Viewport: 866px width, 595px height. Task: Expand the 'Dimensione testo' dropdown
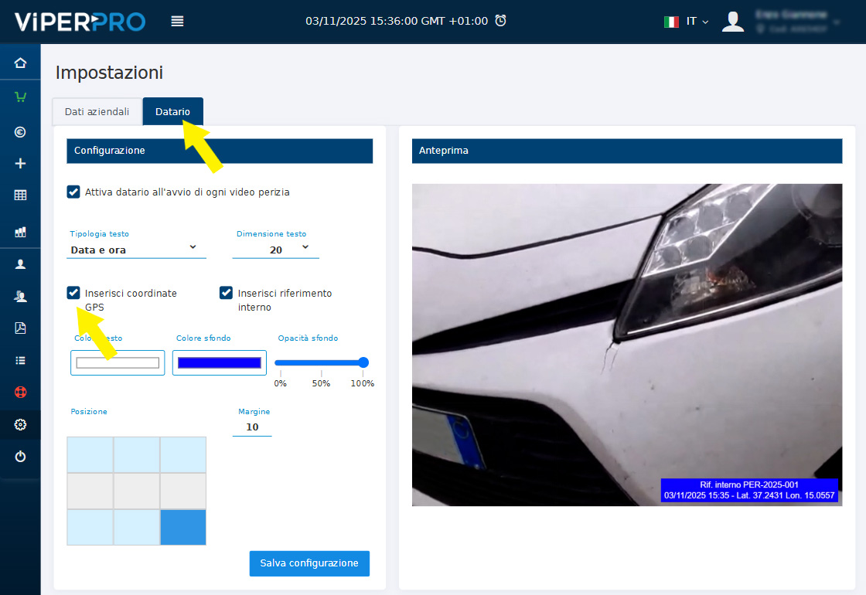(x=275, y=249)
